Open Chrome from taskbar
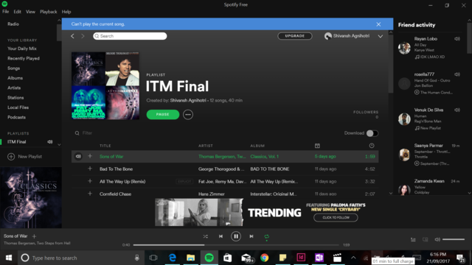The height and width of the screenshot is (265, 472). pyautogui.click(x=264, y=258)
